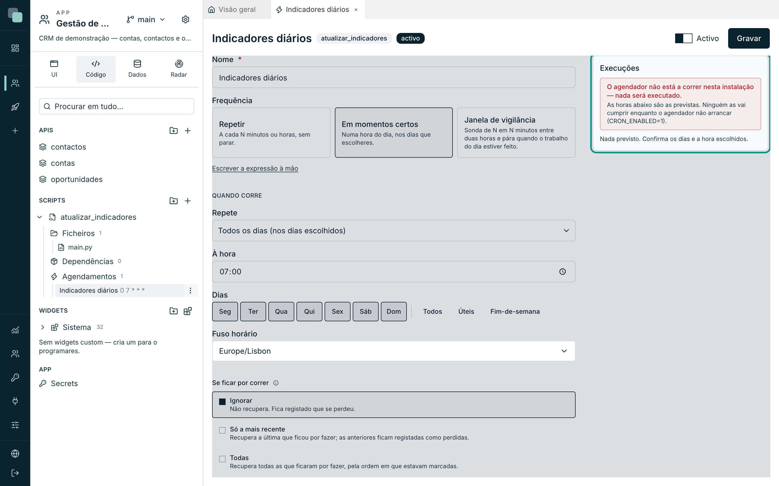Open the sliders settings icon in the left rail
Viewport: 779px width, 486px height.
pos(15,425)
